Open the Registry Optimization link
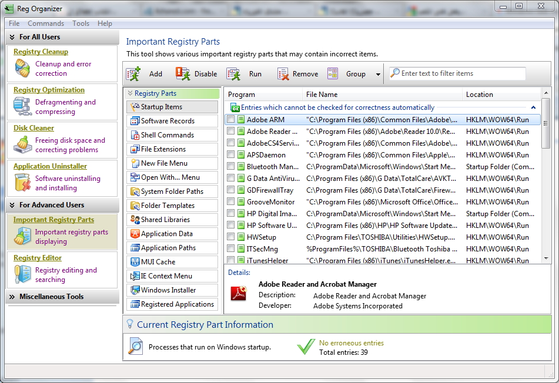The height and width of the screenshot is (383, 559). click(49, 90)
